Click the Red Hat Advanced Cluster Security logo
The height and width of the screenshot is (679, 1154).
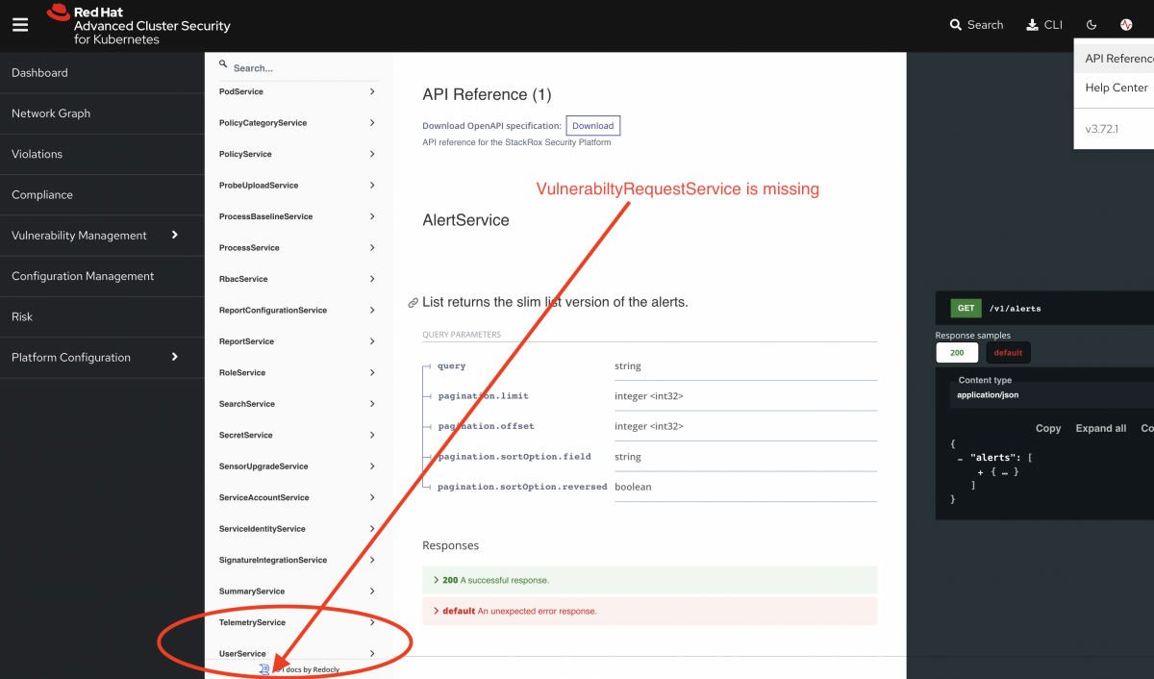[x=135, y=24]
